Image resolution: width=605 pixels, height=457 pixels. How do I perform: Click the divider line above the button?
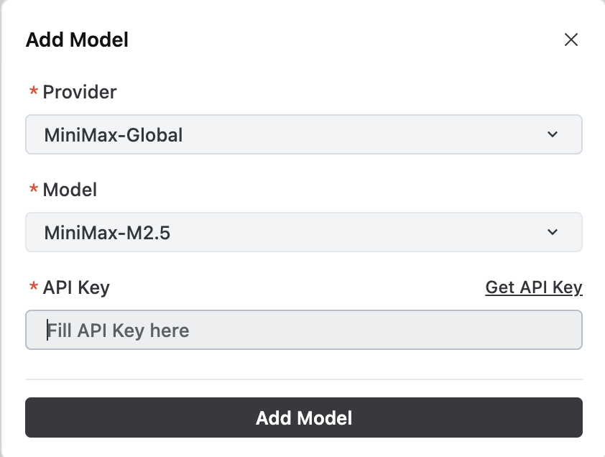click(x=303, y=379)
